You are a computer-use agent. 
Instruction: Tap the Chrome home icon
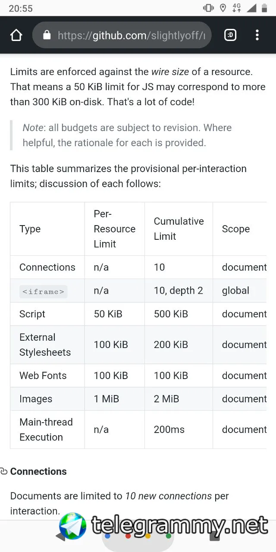pos(16,35)
